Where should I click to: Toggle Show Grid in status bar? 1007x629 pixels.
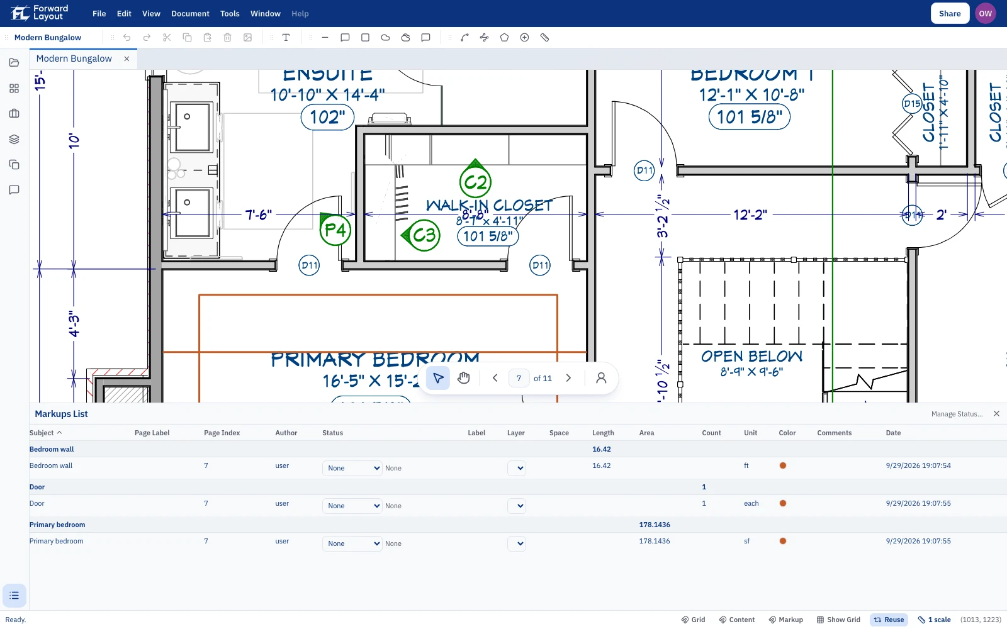[838, 620]
